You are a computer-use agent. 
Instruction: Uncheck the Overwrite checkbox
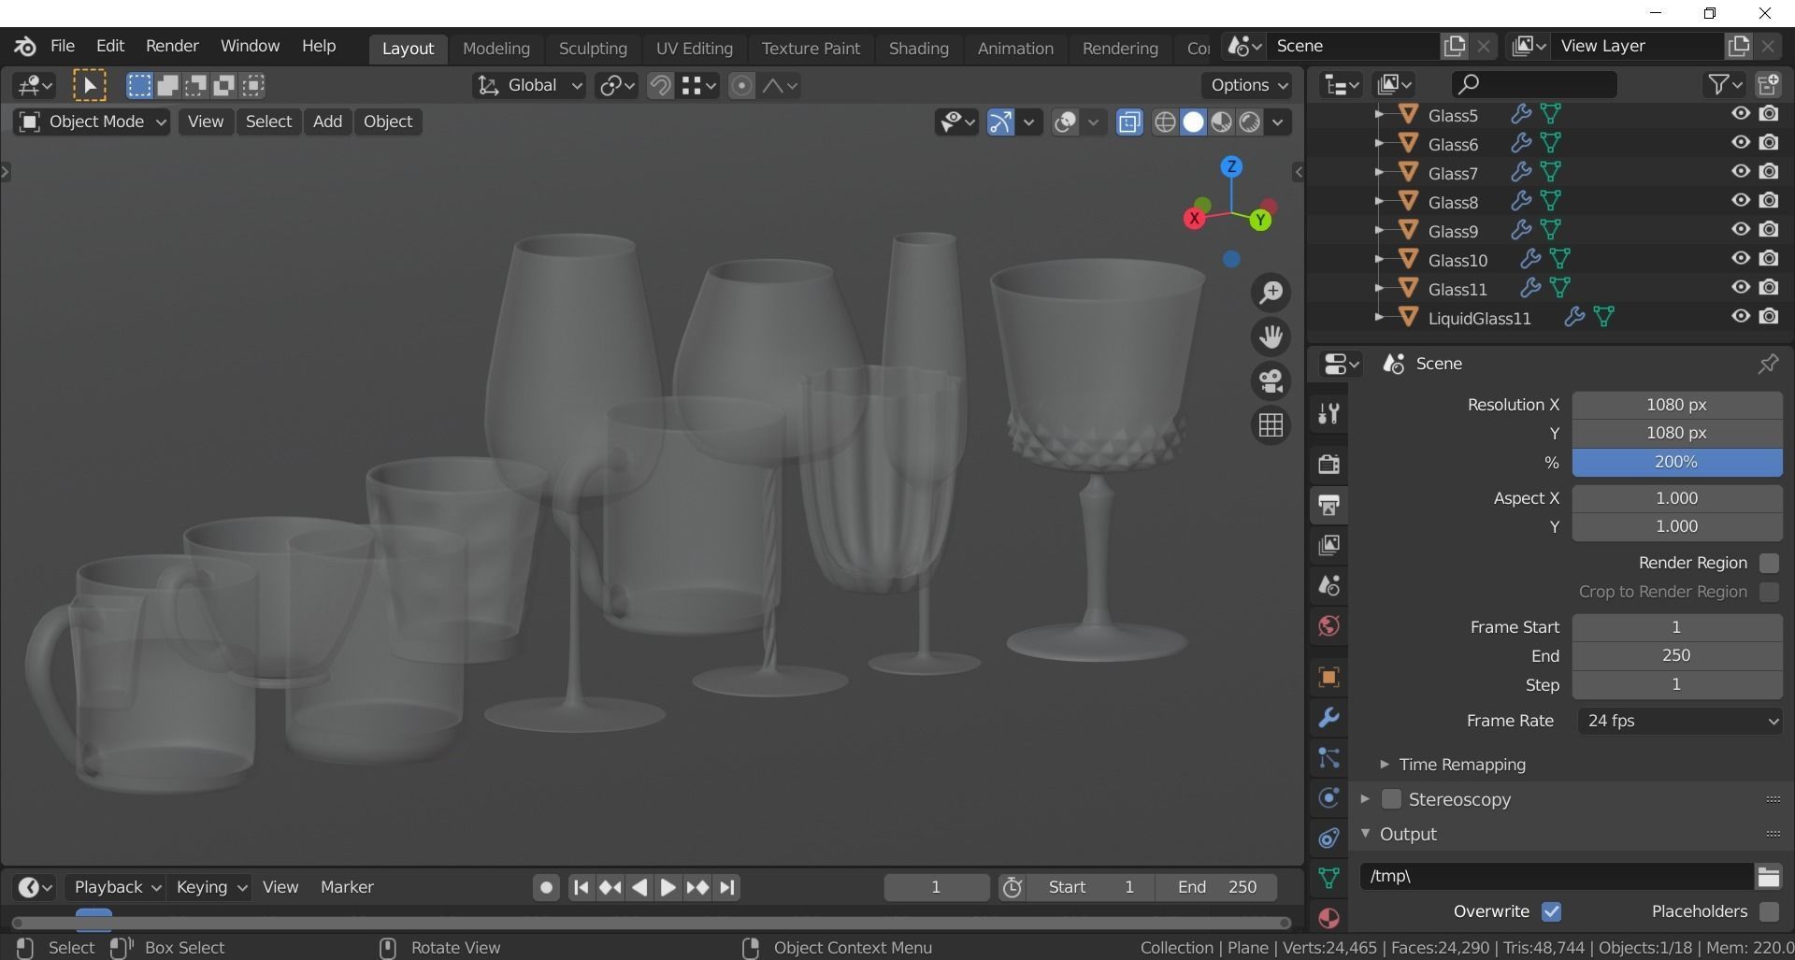(1551, 911)
